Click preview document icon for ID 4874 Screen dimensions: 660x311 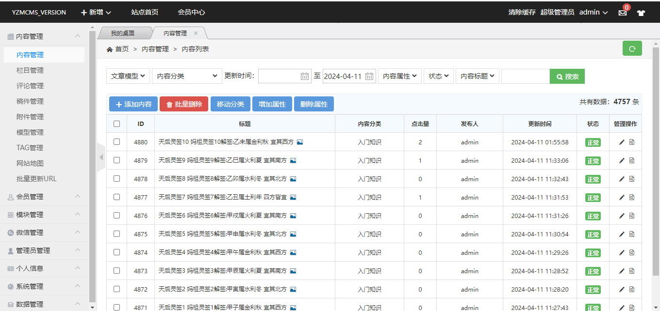pyautogui.click(x=632, y=252)
